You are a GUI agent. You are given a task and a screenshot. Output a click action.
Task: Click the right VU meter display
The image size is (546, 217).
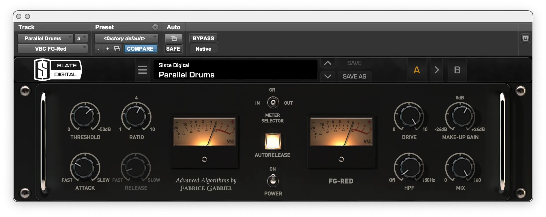pos(341,132)
